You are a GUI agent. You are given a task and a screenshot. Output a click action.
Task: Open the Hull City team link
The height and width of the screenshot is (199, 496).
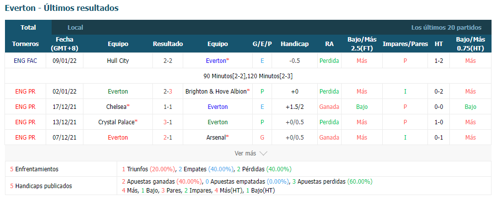118,60
